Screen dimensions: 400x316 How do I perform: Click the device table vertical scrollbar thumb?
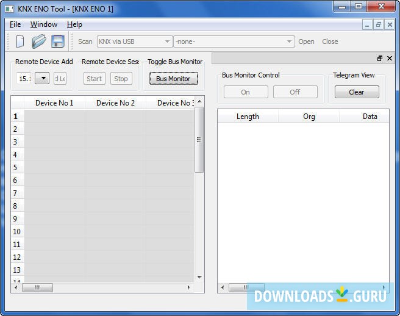[x=199, y=140]
